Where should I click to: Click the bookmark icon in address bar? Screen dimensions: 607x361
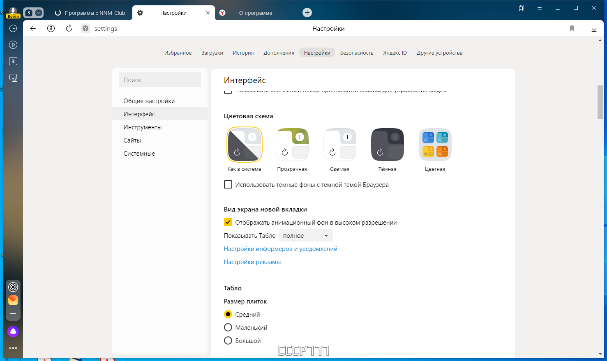click(572, 28)
